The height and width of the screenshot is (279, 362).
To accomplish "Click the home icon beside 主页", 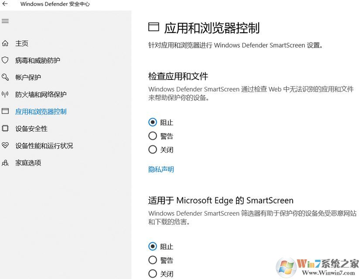I will [x=5, y=43].
